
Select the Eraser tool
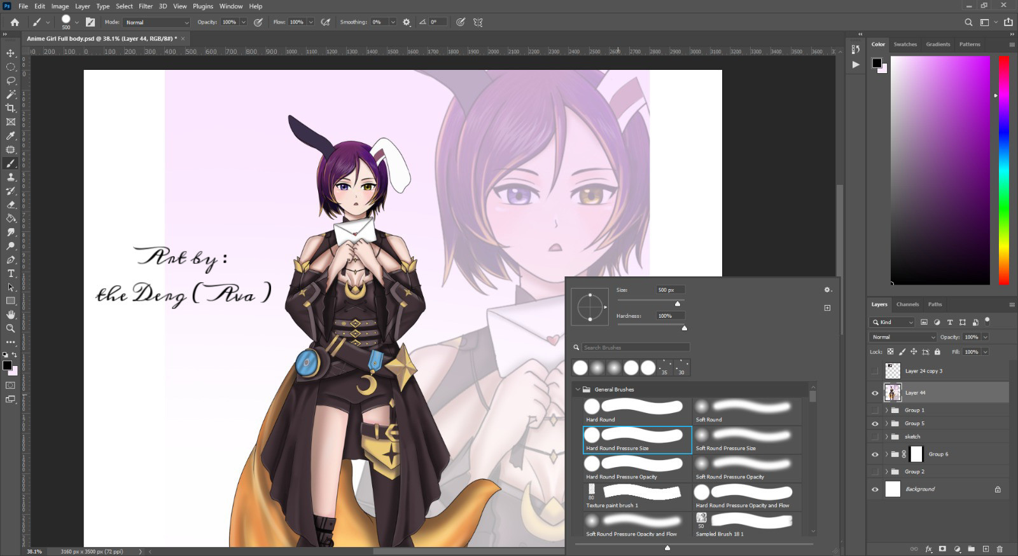[11, 205]
